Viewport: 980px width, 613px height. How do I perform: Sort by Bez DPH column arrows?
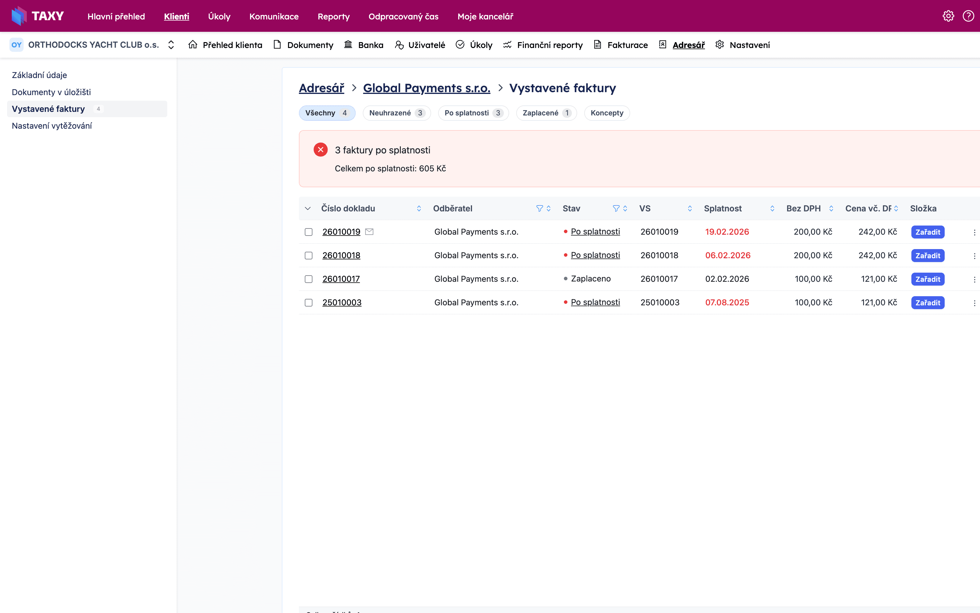pos(831,208)
